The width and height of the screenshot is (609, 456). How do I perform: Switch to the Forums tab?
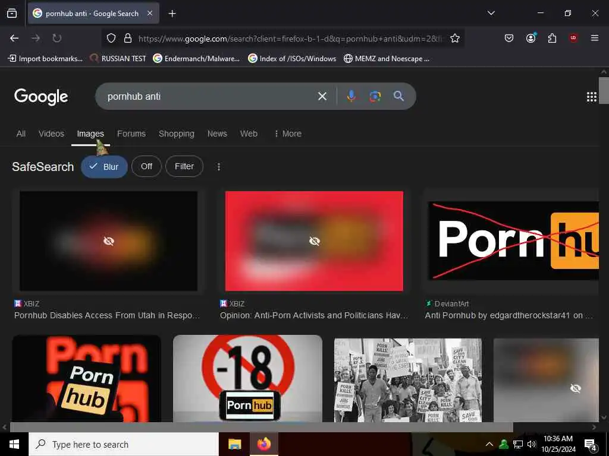pos(131,134)
